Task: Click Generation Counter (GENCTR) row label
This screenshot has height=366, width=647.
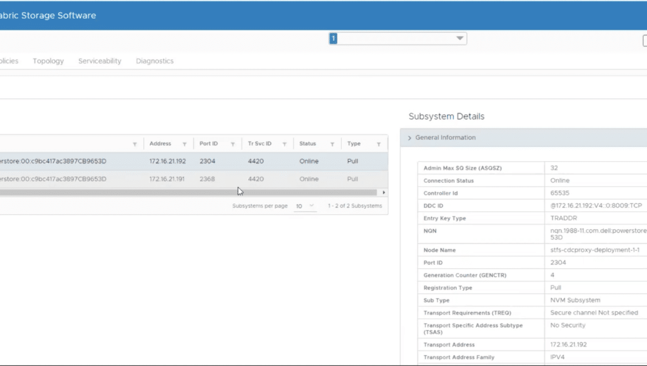Action: pyautogui.click(x=465, y=275)
